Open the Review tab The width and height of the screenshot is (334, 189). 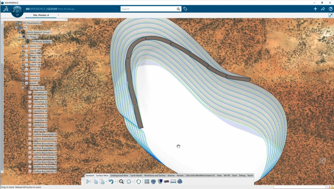(180, 175)
